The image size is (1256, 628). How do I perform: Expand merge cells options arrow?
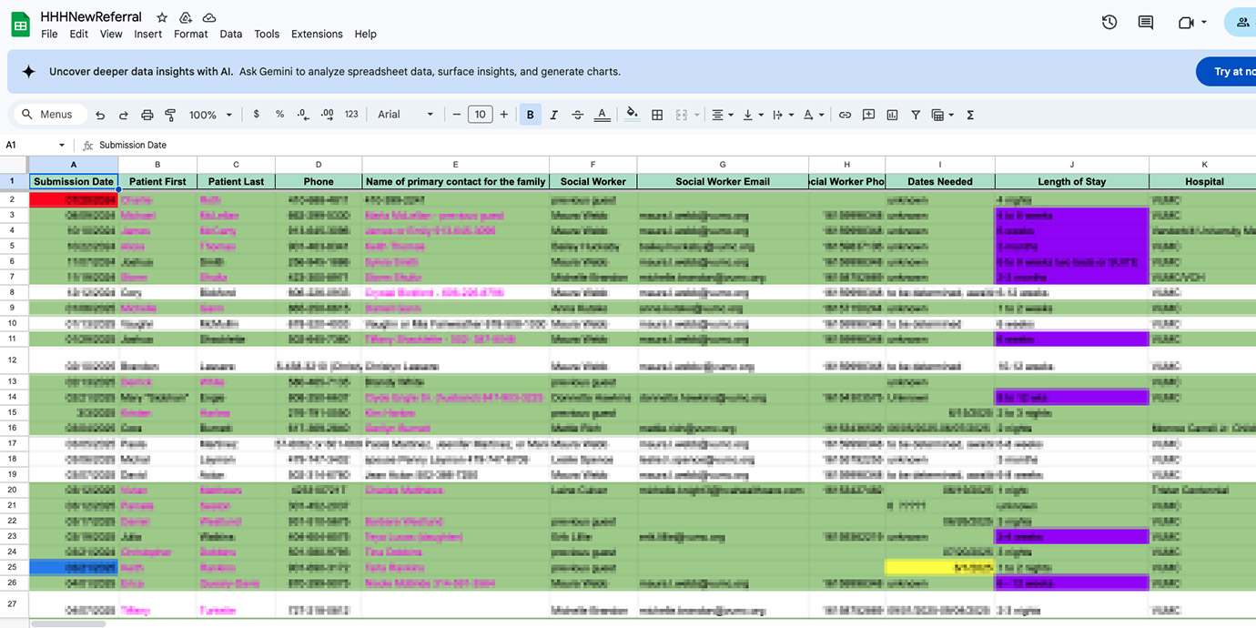click(697, 115)
